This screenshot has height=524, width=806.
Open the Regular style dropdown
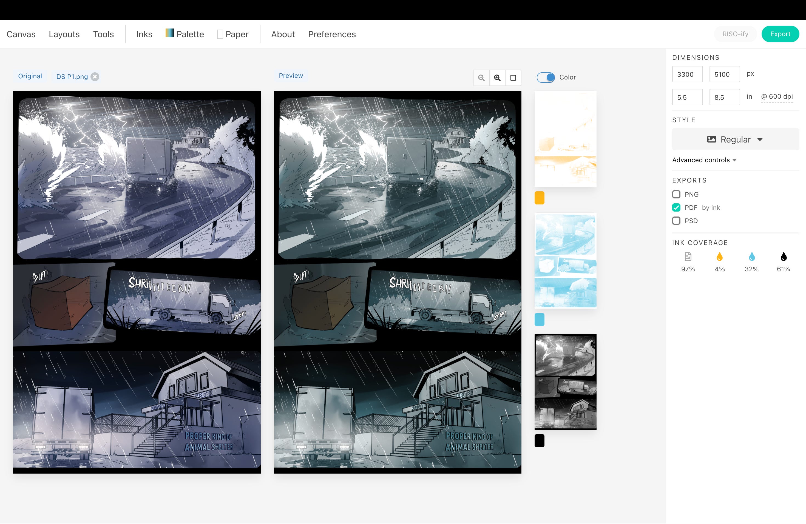point(735,139)
